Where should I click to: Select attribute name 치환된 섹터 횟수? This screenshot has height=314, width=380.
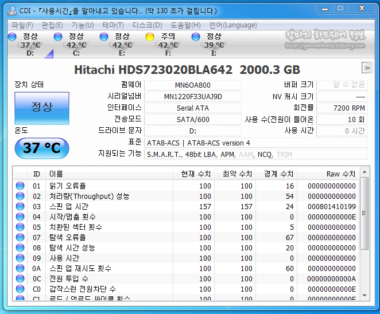click(76, 227)
